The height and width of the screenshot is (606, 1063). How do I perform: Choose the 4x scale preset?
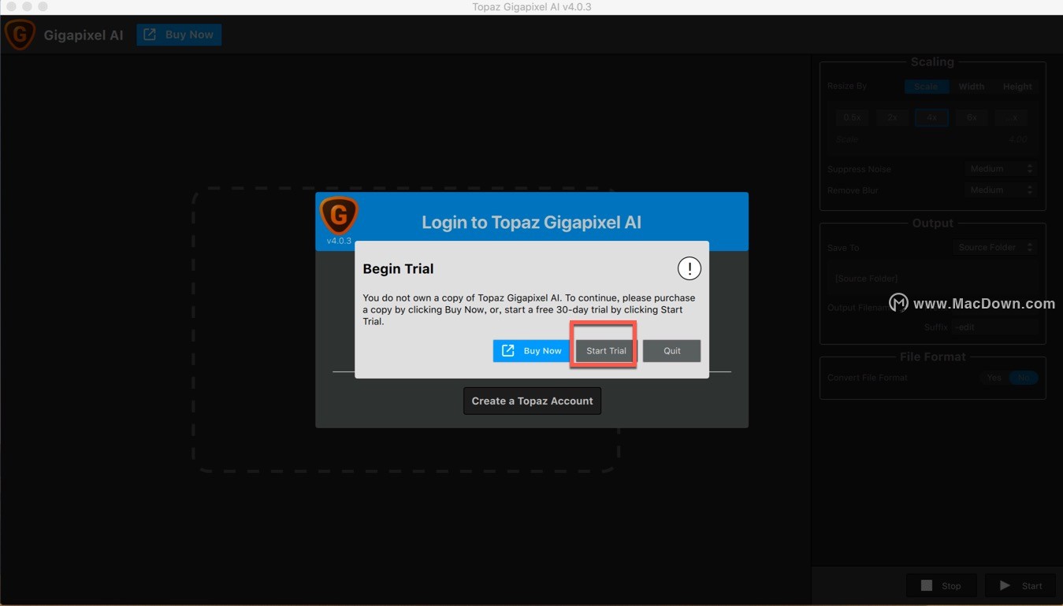tap(931, 117)
